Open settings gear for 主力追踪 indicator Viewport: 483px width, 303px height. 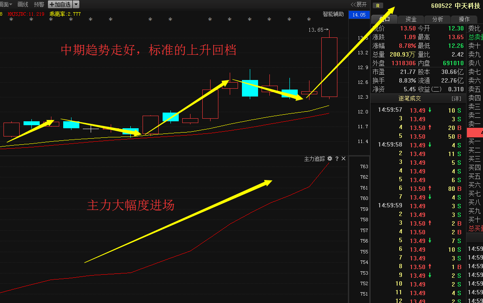[x=330, y=159]
